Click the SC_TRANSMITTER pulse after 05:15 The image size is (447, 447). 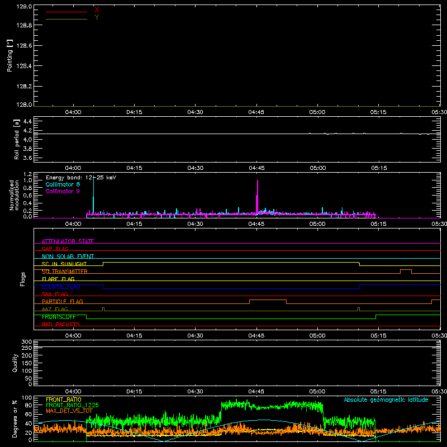coord(406,270)
